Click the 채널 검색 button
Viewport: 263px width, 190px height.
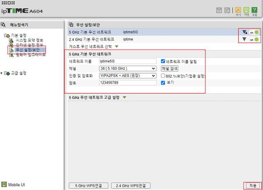pyautogui.click(x=170, y=69)
